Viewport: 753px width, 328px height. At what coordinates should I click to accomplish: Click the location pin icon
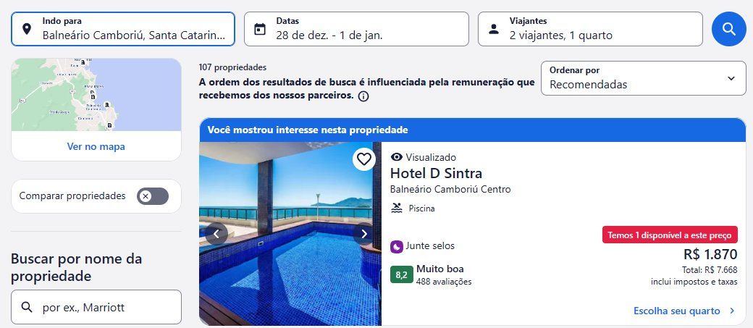[27, 29]
